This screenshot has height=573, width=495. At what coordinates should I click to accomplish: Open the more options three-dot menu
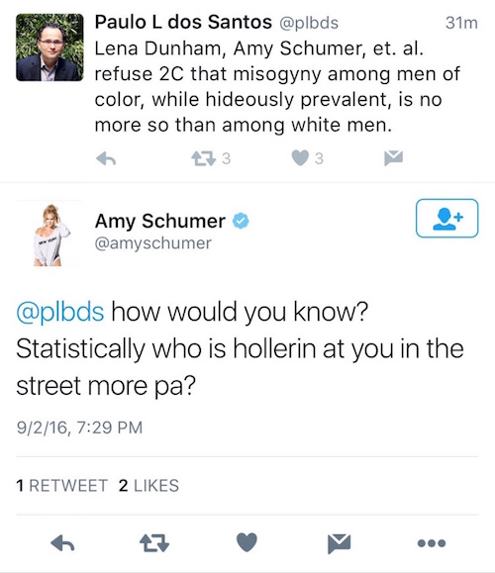pos(432,543)
